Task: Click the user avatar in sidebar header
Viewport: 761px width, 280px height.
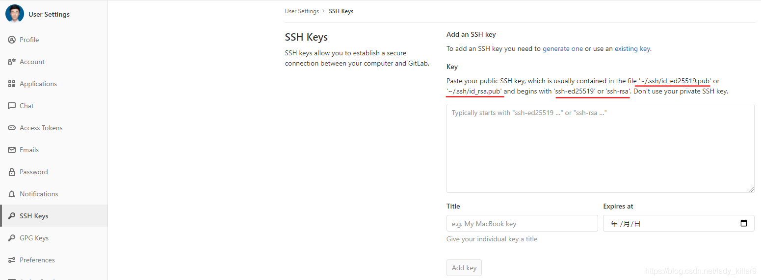Action: pos(15,14)
